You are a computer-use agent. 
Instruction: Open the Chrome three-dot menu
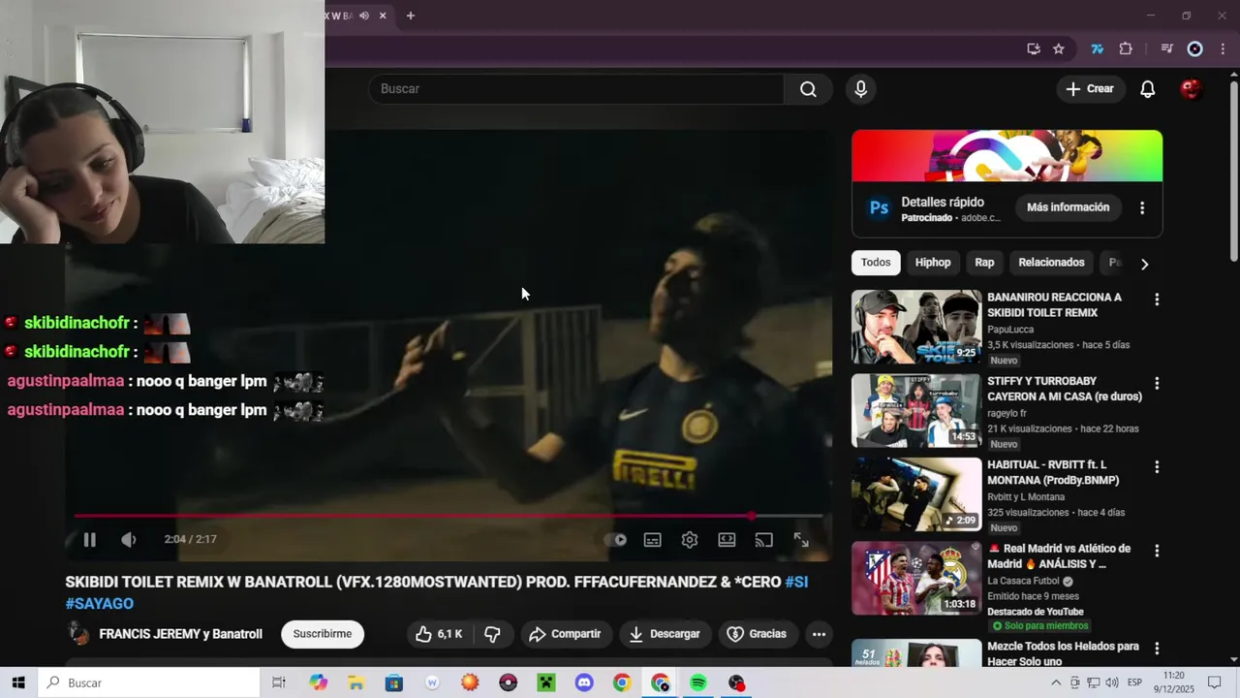point(1223,48)
